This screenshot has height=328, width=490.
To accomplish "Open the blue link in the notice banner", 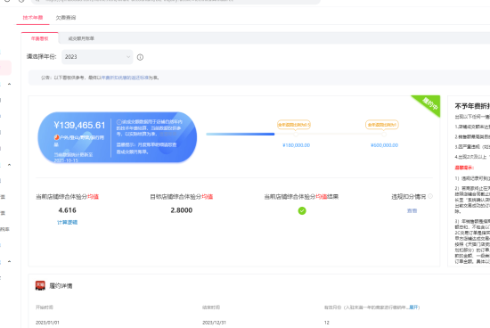I will [125, 78].
